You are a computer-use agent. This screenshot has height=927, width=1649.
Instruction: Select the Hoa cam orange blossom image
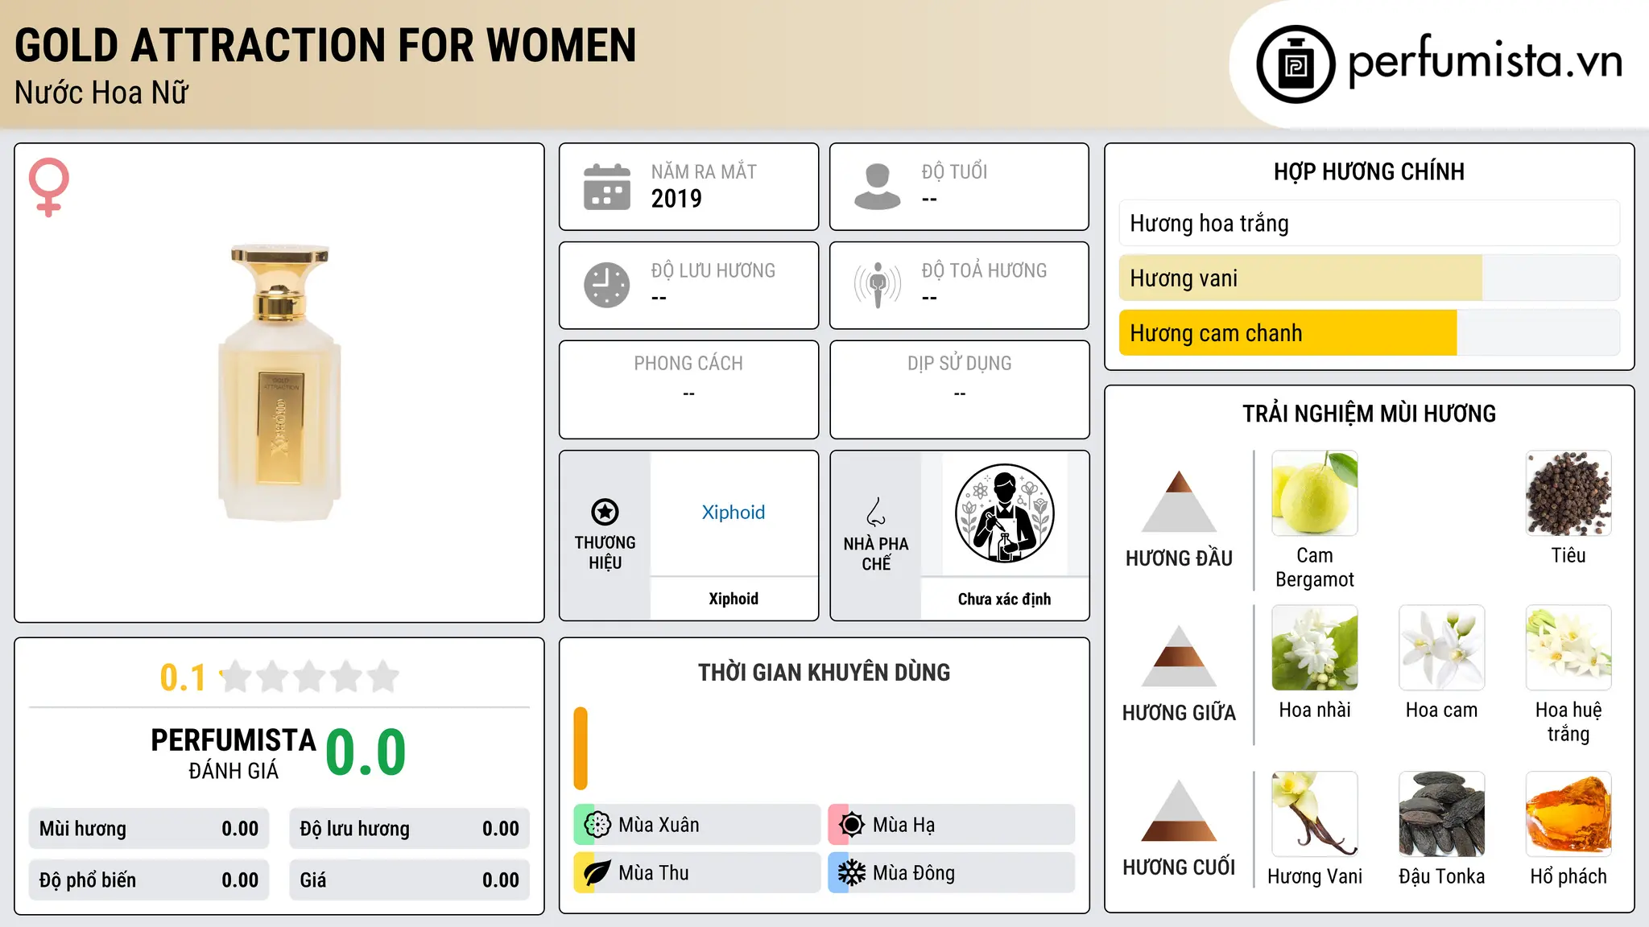click(x=1441, y=648)
